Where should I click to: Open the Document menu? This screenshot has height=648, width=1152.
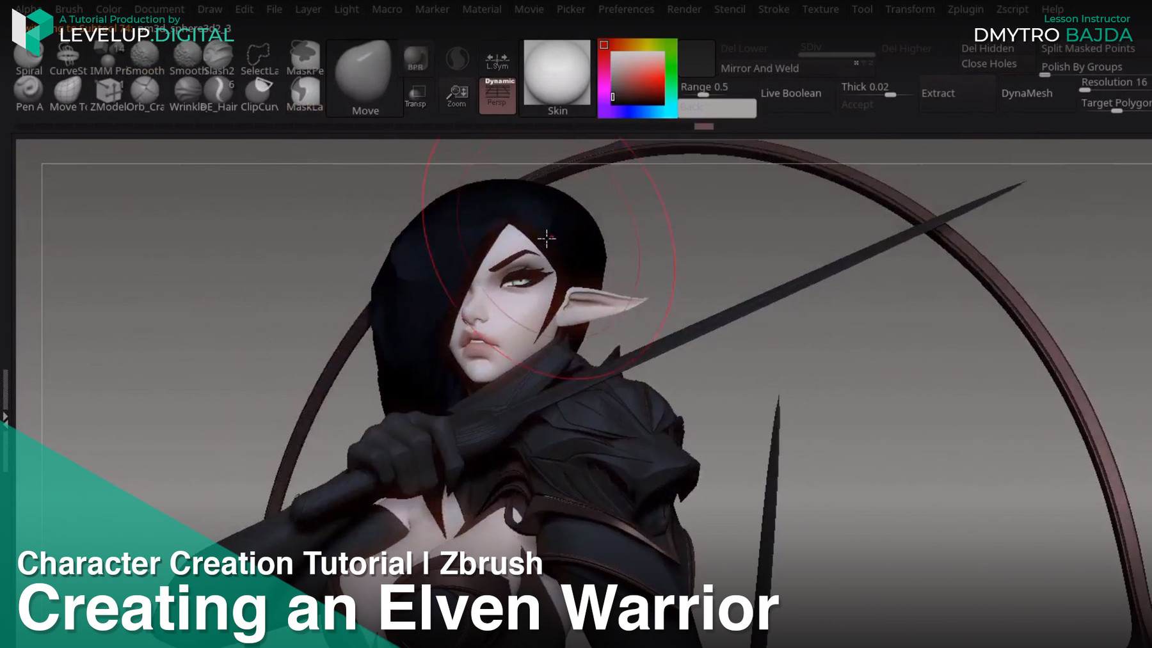tap(159, 9)
